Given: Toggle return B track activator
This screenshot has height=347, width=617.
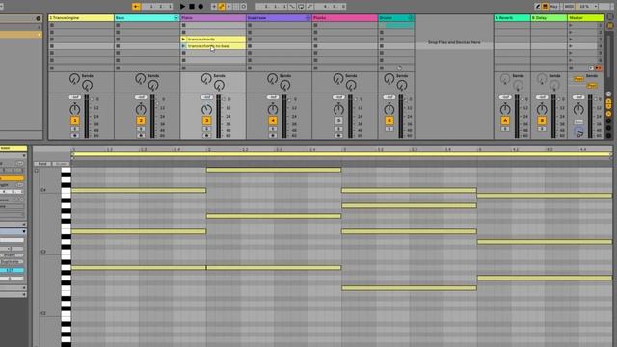Looking at the screenshot, I should [x=542, y=120].
